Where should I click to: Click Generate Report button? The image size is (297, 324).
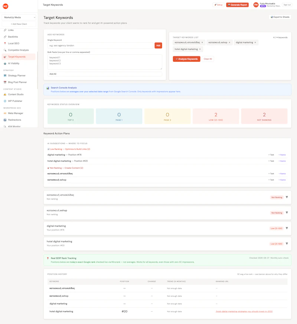tap(237, 5)
